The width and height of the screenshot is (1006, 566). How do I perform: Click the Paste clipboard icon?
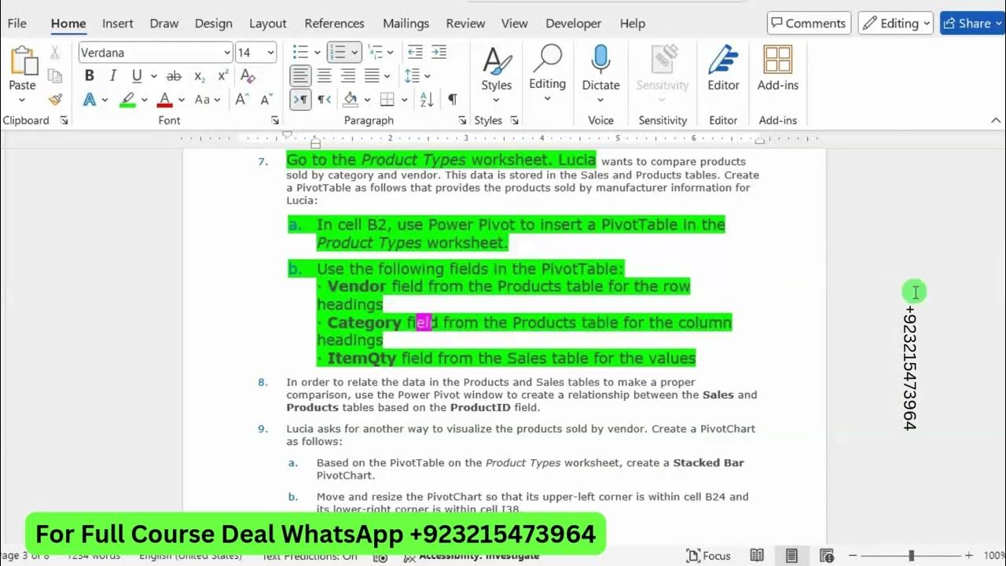[23, 61]
